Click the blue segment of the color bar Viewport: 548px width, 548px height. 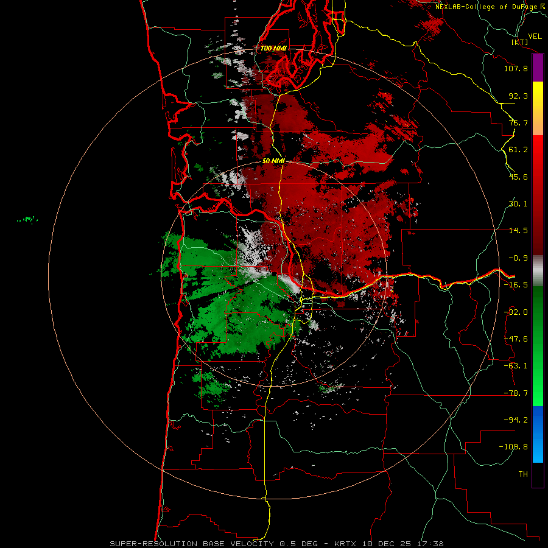pos(538,434)
